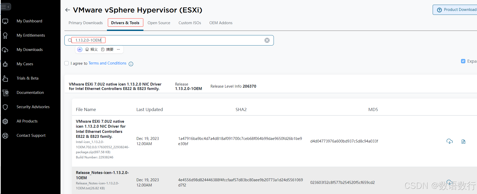
Task: Open the OEM Addons tab
Action: coord(221,23)
